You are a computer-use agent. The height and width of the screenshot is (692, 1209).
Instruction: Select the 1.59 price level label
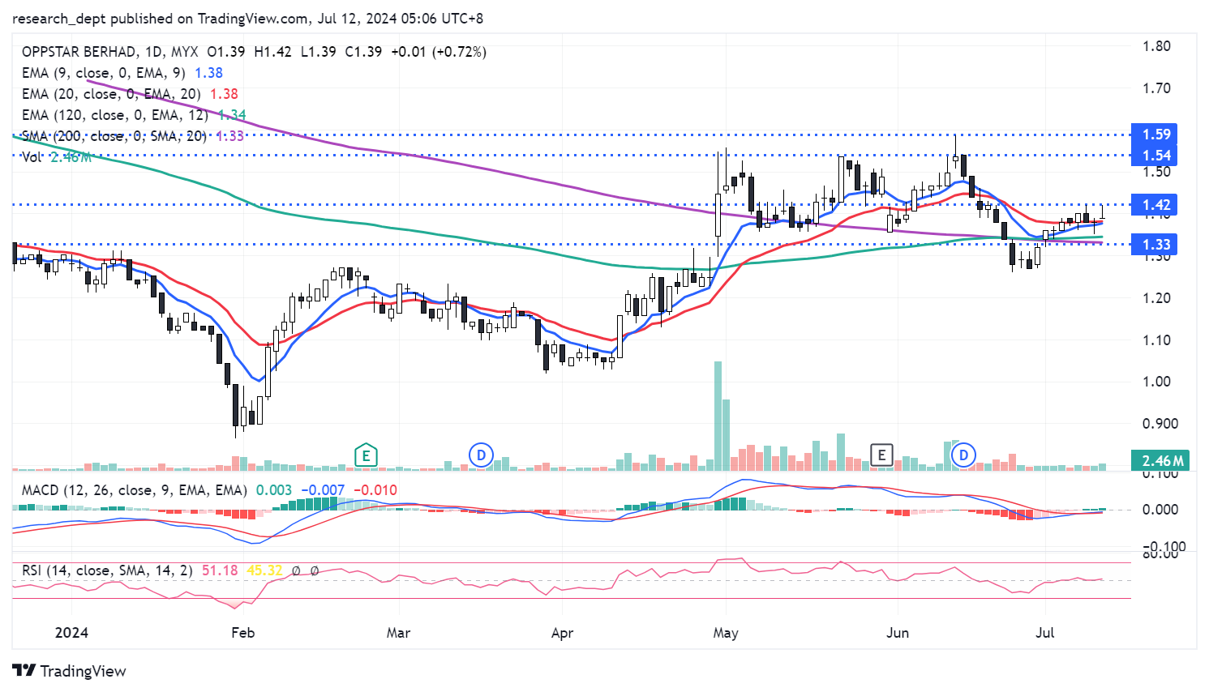click(x=1155, y=135)
